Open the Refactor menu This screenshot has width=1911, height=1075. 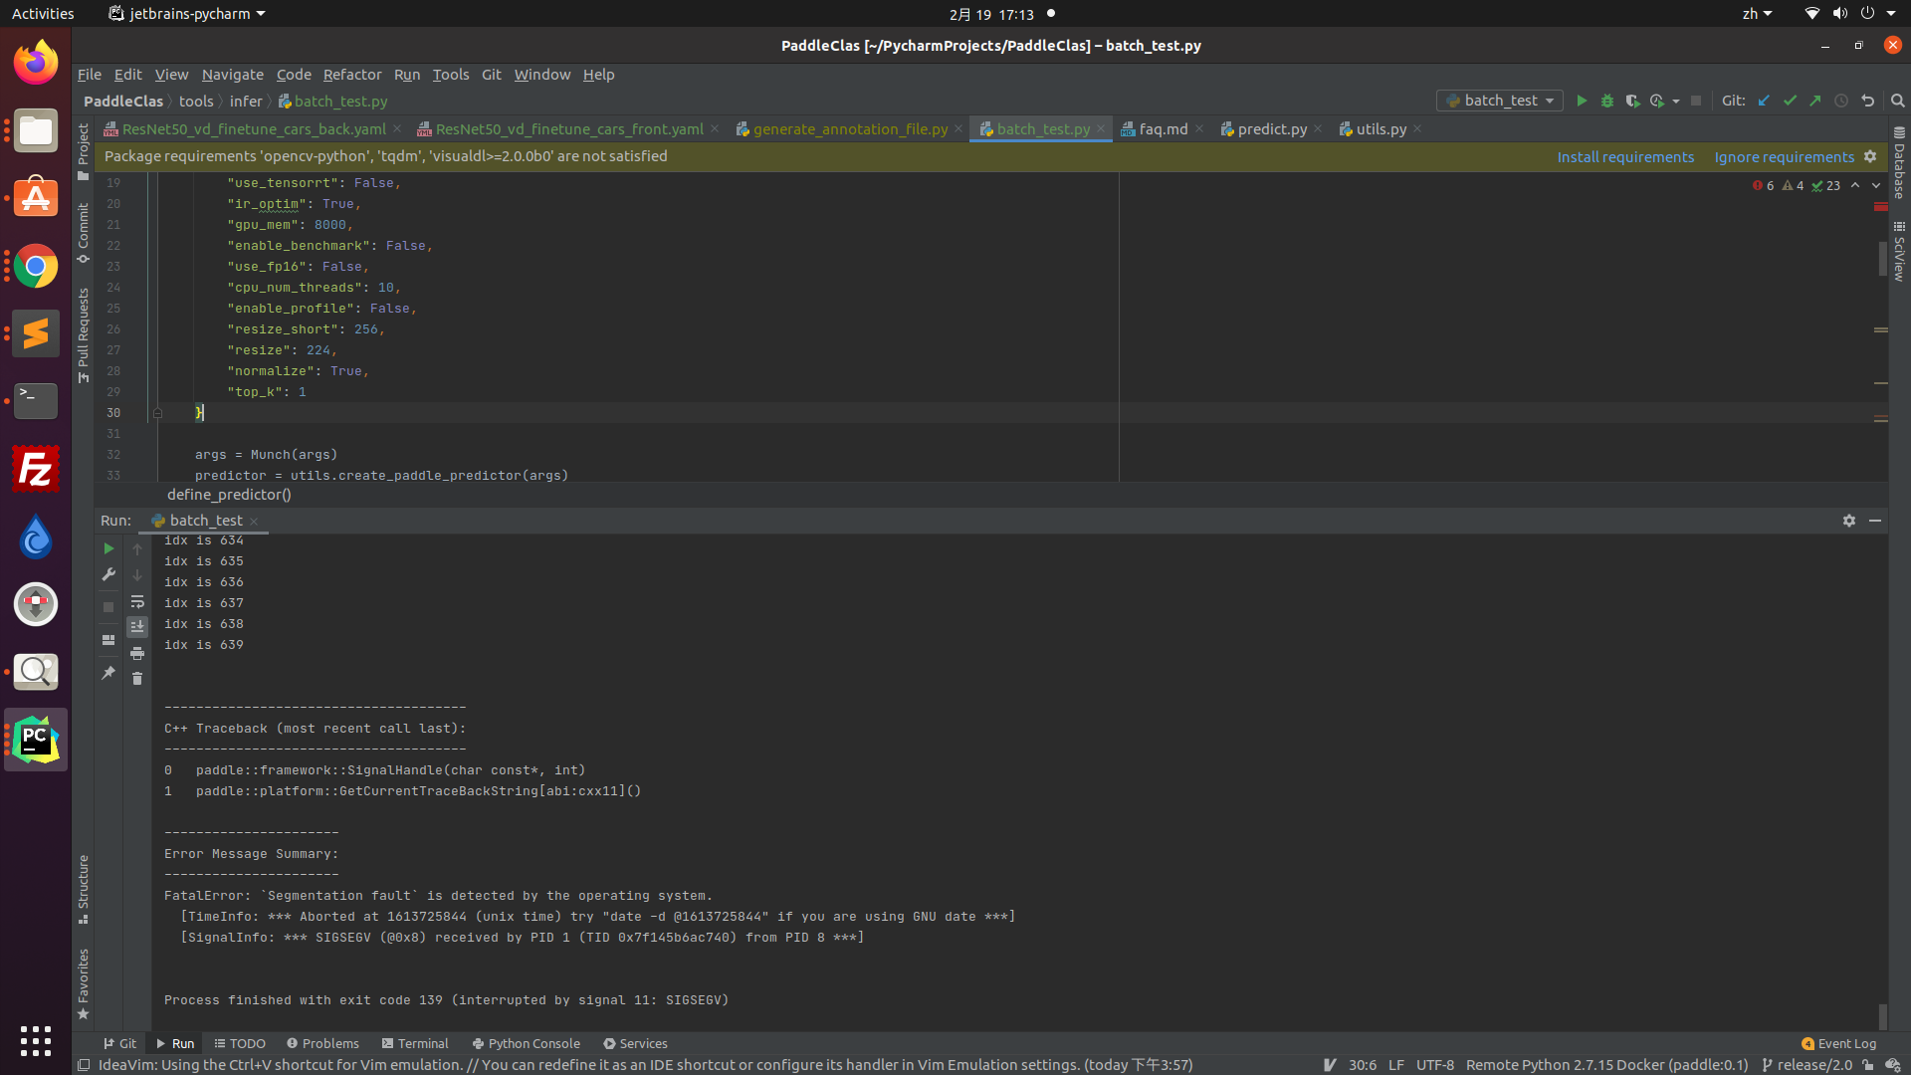coord(352,75)
